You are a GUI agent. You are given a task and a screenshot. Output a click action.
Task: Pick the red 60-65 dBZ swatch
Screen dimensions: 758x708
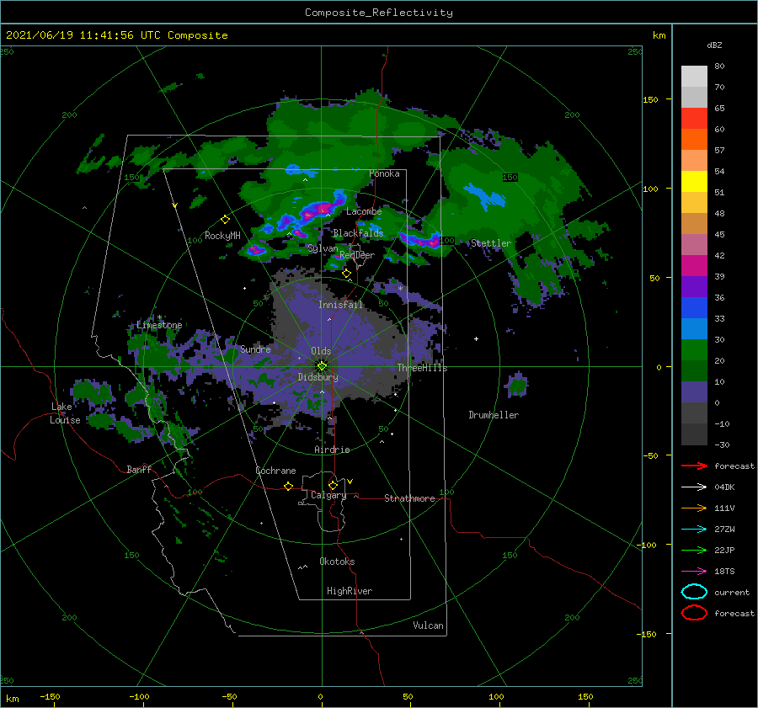point(694,119)
